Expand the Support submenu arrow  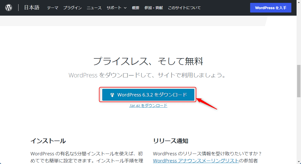[x=125, y=8]
